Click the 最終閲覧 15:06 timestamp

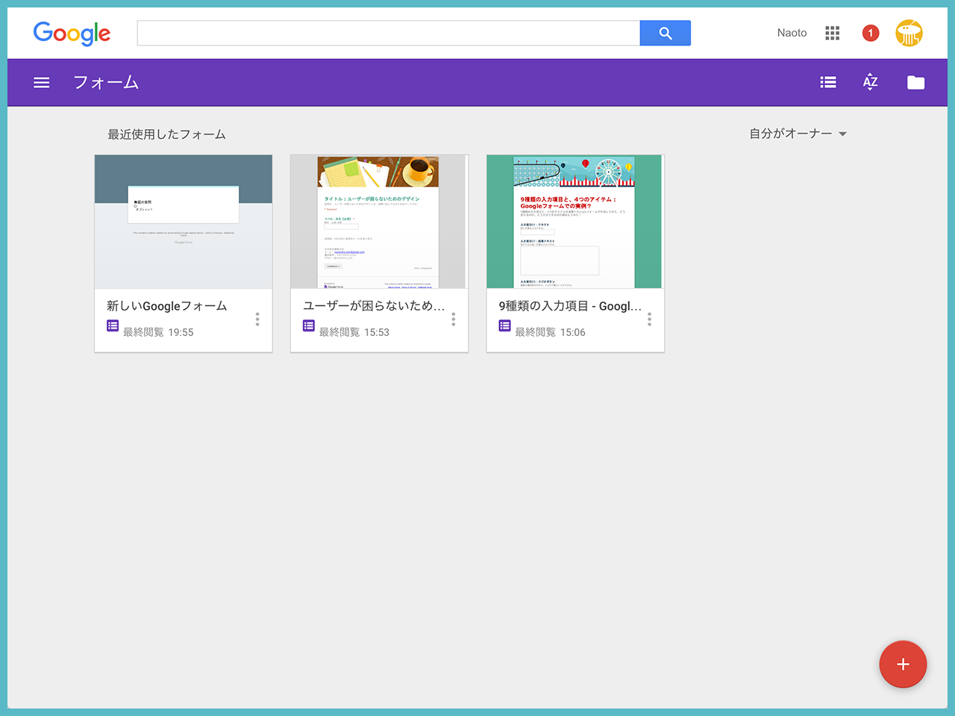click(551, 332)
